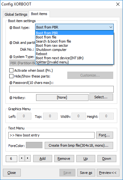The image size is (123, 180).
Task: Click the Left value field
Action: tap(24, 116)
